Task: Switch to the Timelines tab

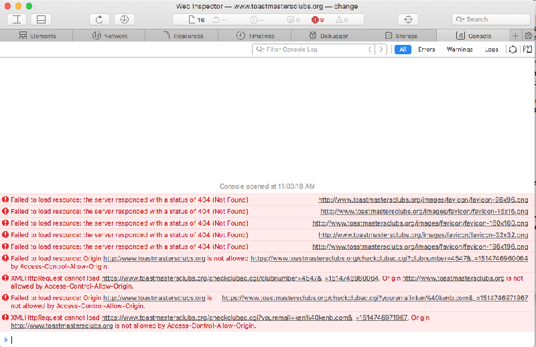Action: 255,36
